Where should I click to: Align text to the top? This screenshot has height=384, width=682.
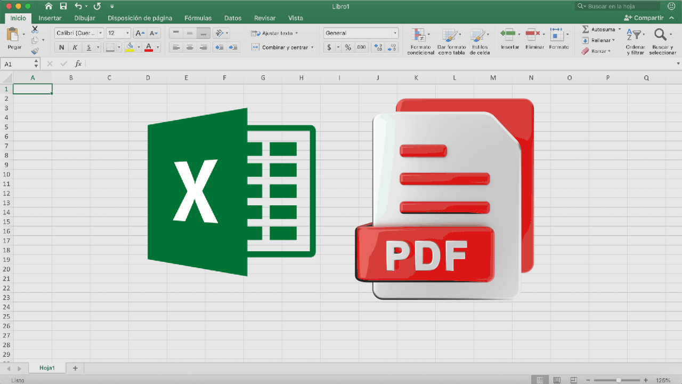point(176,33)
